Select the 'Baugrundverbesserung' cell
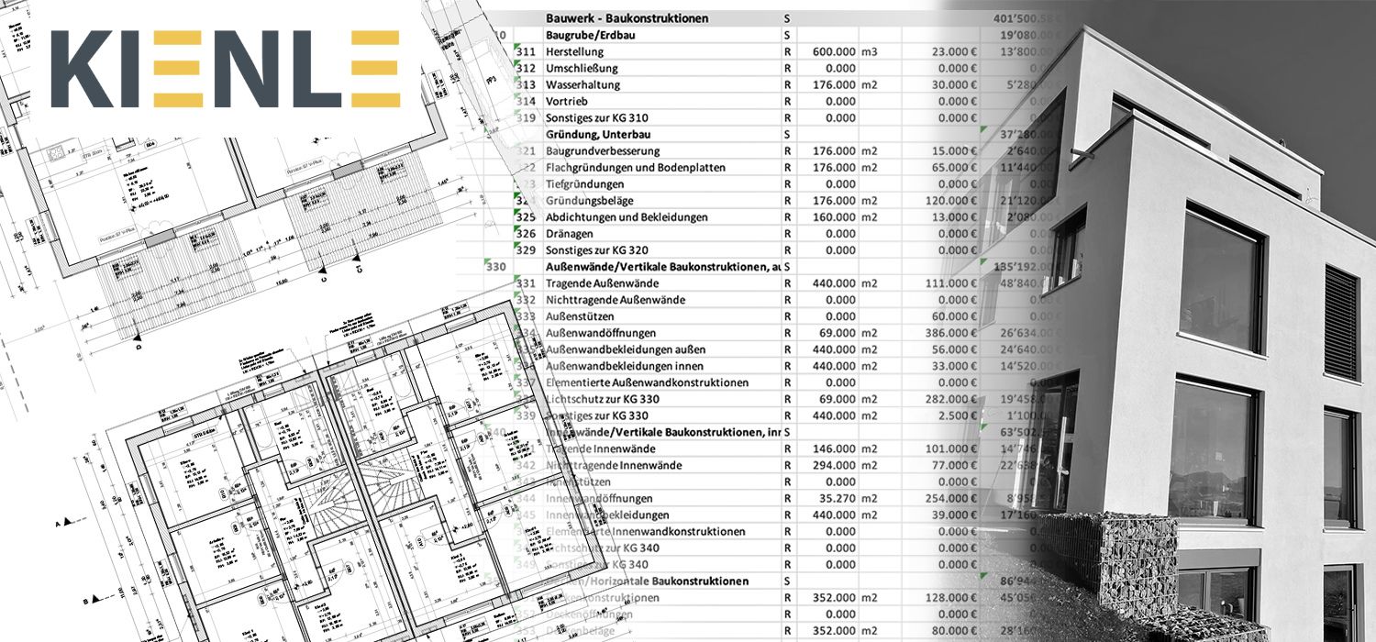Image resolution: width=1376 pixels, height=642 pixels. 603,150
